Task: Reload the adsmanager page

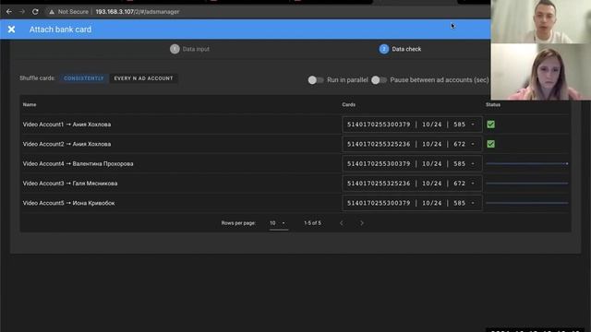Action: [x=35, y=12]
